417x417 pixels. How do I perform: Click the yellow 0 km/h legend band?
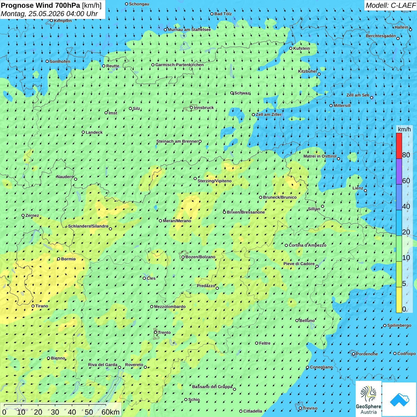[x=399, y=300]
